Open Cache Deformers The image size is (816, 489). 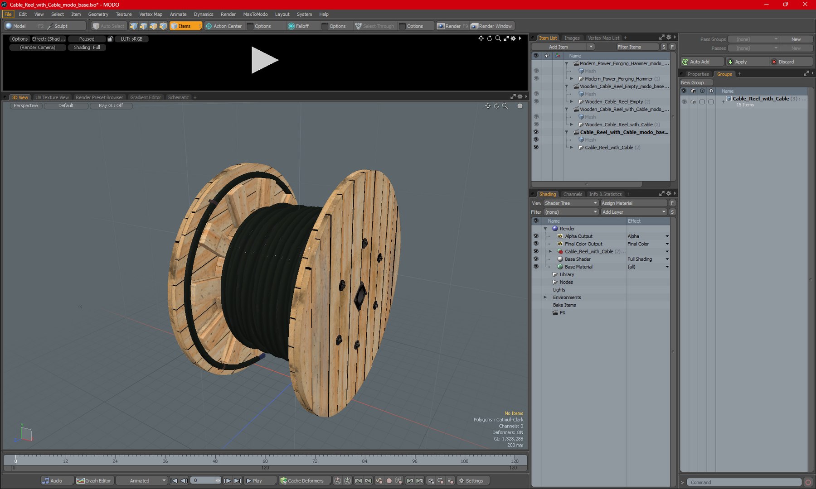[x=302, y=481]
